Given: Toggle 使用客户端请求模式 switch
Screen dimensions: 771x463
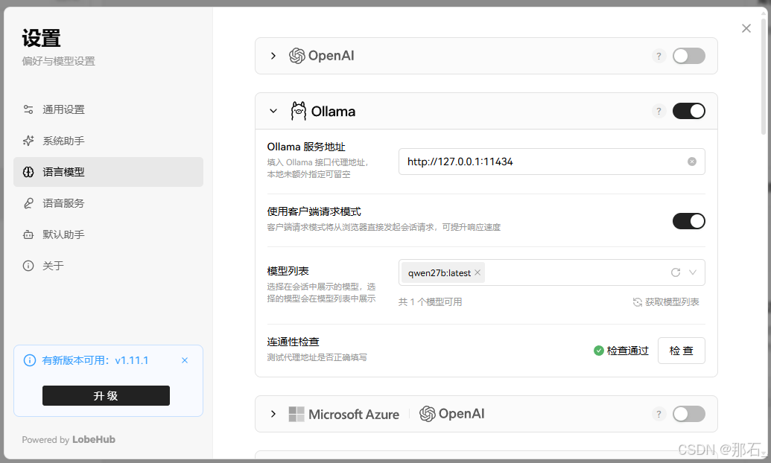Looking at the screenshot, I should click(x=689, y=221).
